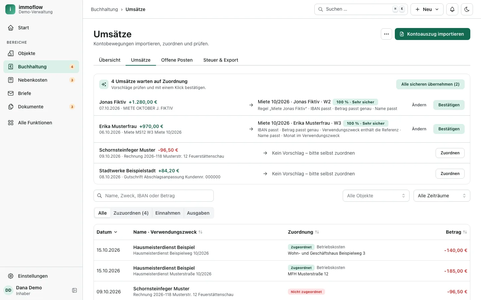Filter list by Einnahmen
Screen dimensions: 481x300
[168, 213]
